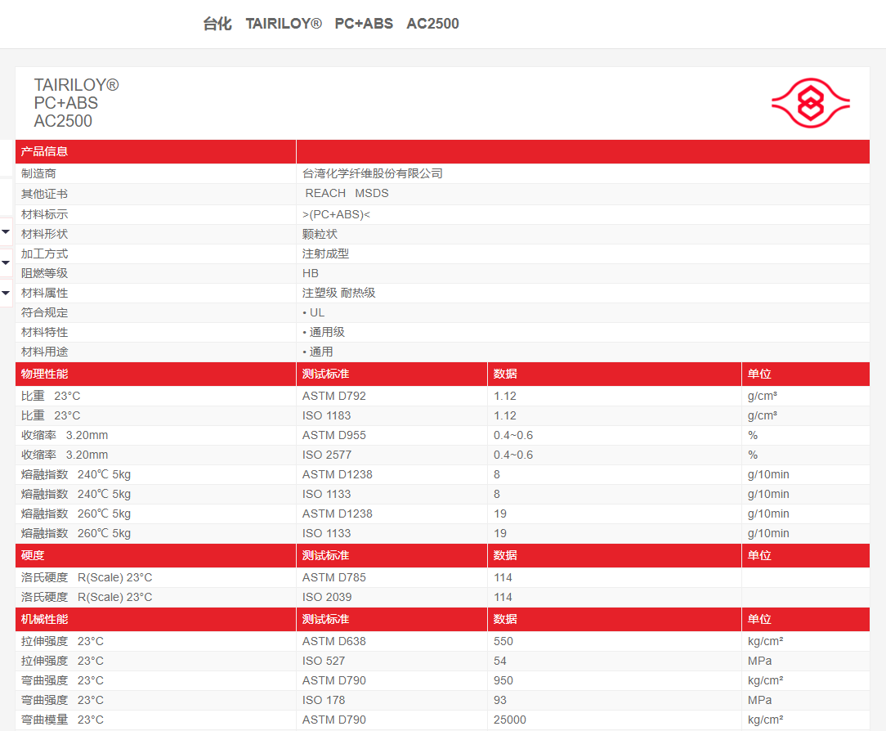Click the TAIRILOY® PC+ABS AC2500 product name block
Screen dimensions: 886x731
76,103
